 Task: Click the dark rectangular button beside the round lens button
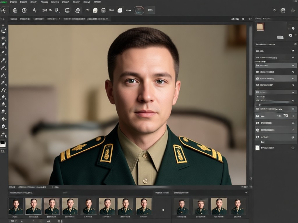coord(150,10)
